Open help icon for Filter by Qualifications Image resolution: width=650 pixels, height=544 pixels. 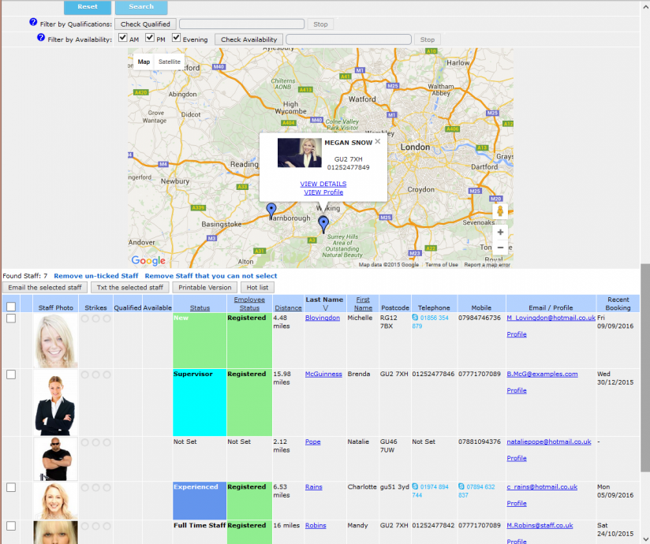click(x=33, y=22)
